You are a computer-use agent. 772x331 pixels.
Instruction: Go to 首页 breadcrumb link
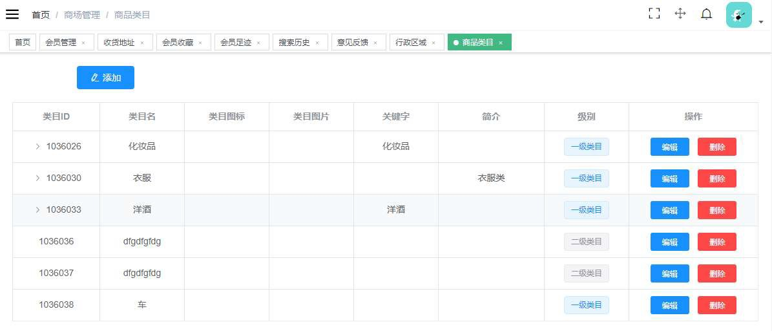coord(41,15)
